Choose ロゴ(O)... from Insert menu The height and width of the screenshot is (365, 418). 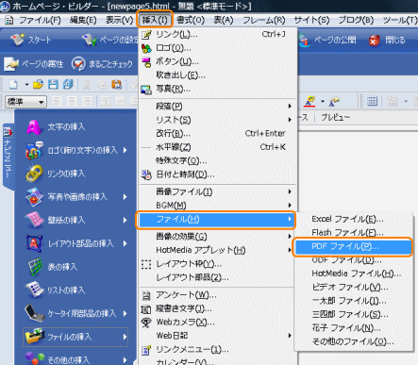(x=218, y=48)
